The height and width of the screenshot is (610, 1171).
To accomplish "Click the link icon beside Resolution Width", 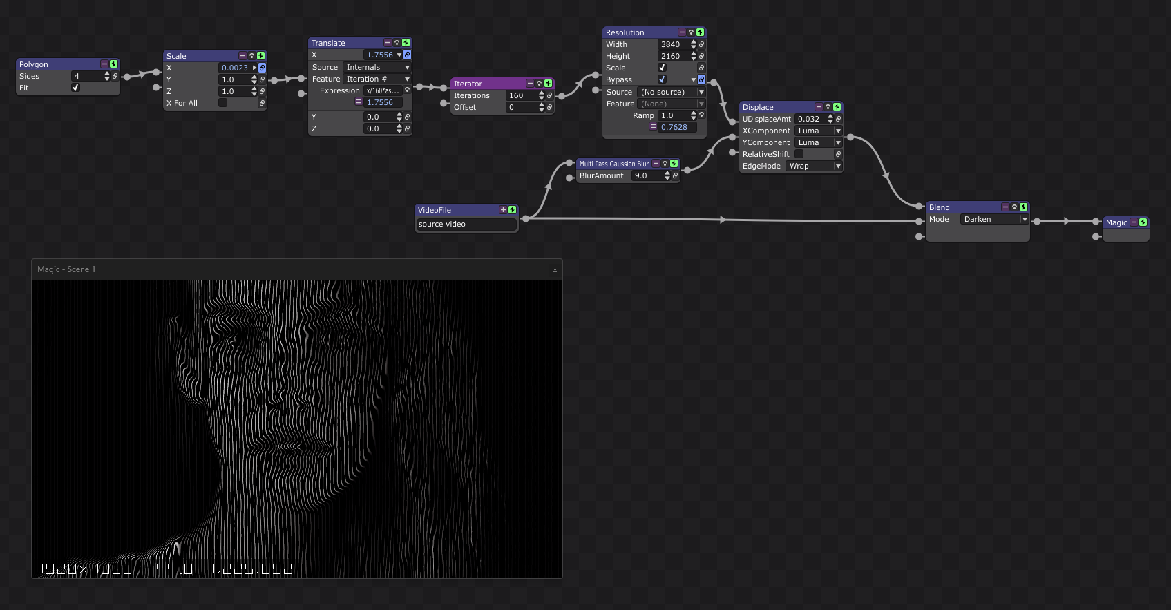I will pyautogui.click(x=701, y=44).
